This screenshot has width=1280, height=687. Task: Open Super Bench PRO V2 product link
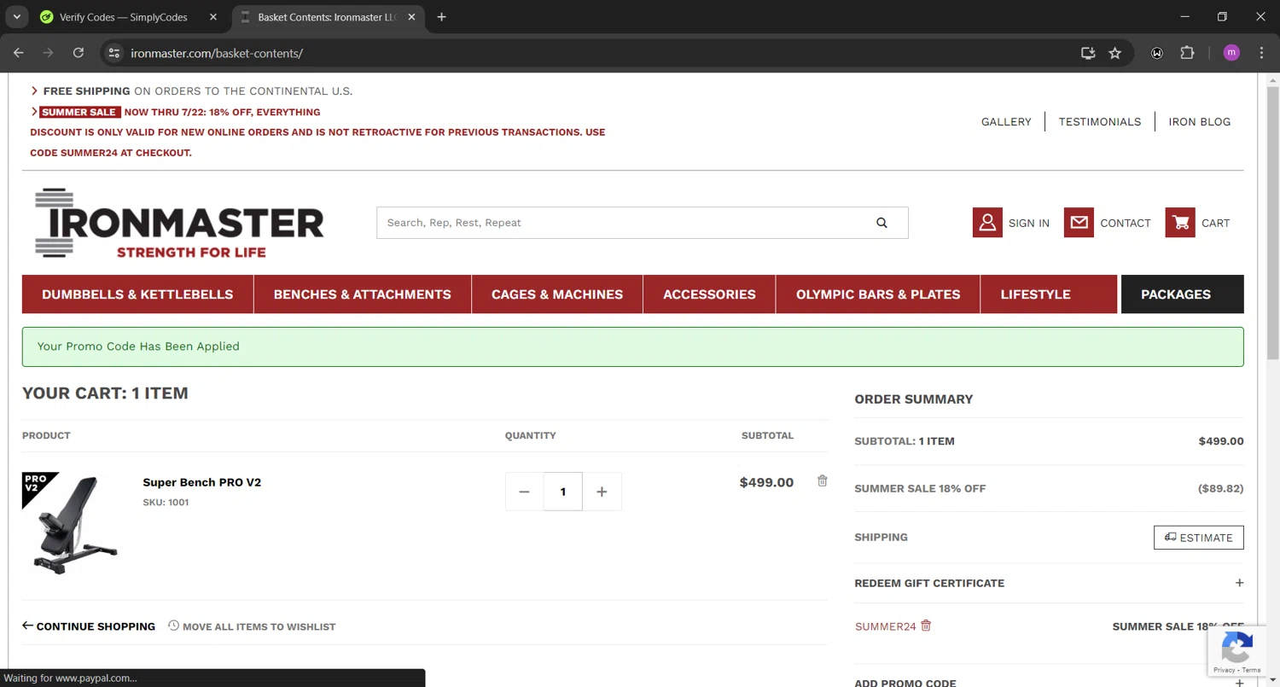[202, 482]
